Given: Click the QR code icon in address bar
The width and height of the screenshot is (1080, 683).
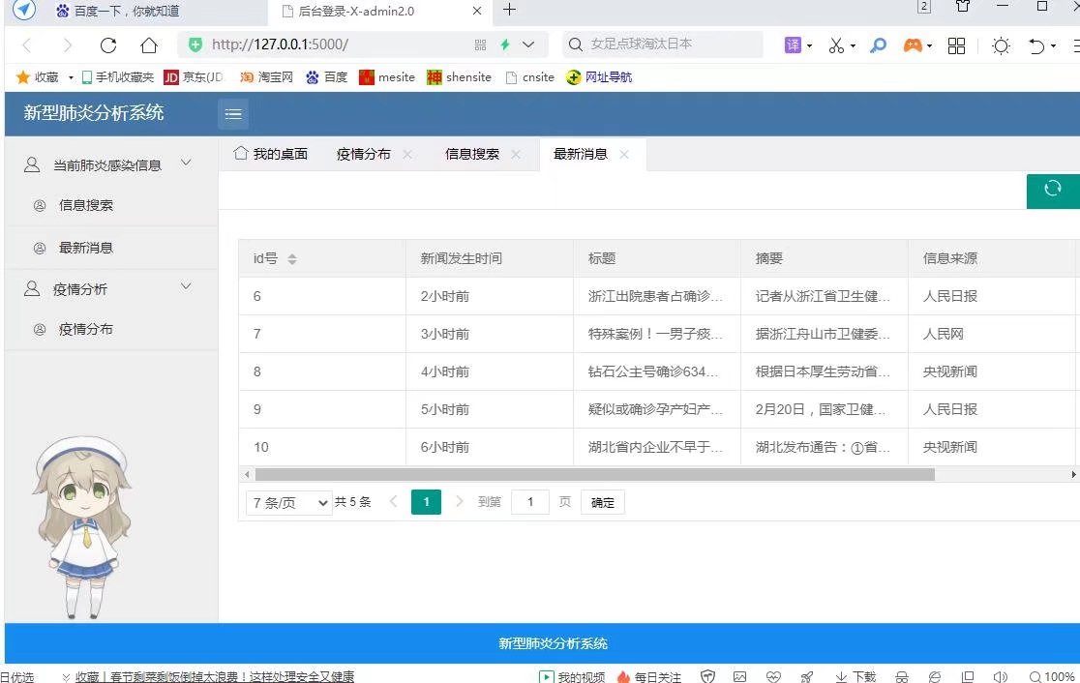Looking at the screenshot, I should [480, 45].
